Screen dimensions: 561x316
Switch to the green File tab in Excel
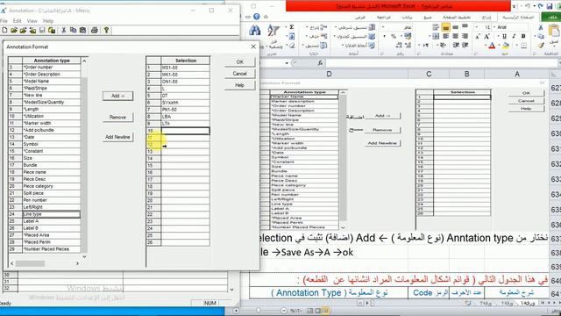point(551,17)
